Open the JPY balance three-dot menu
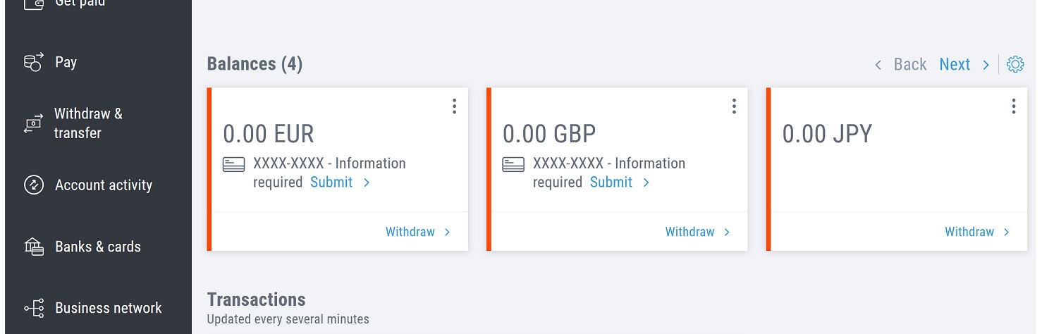Screen dimensions: 1042x334 [1013, 106]
